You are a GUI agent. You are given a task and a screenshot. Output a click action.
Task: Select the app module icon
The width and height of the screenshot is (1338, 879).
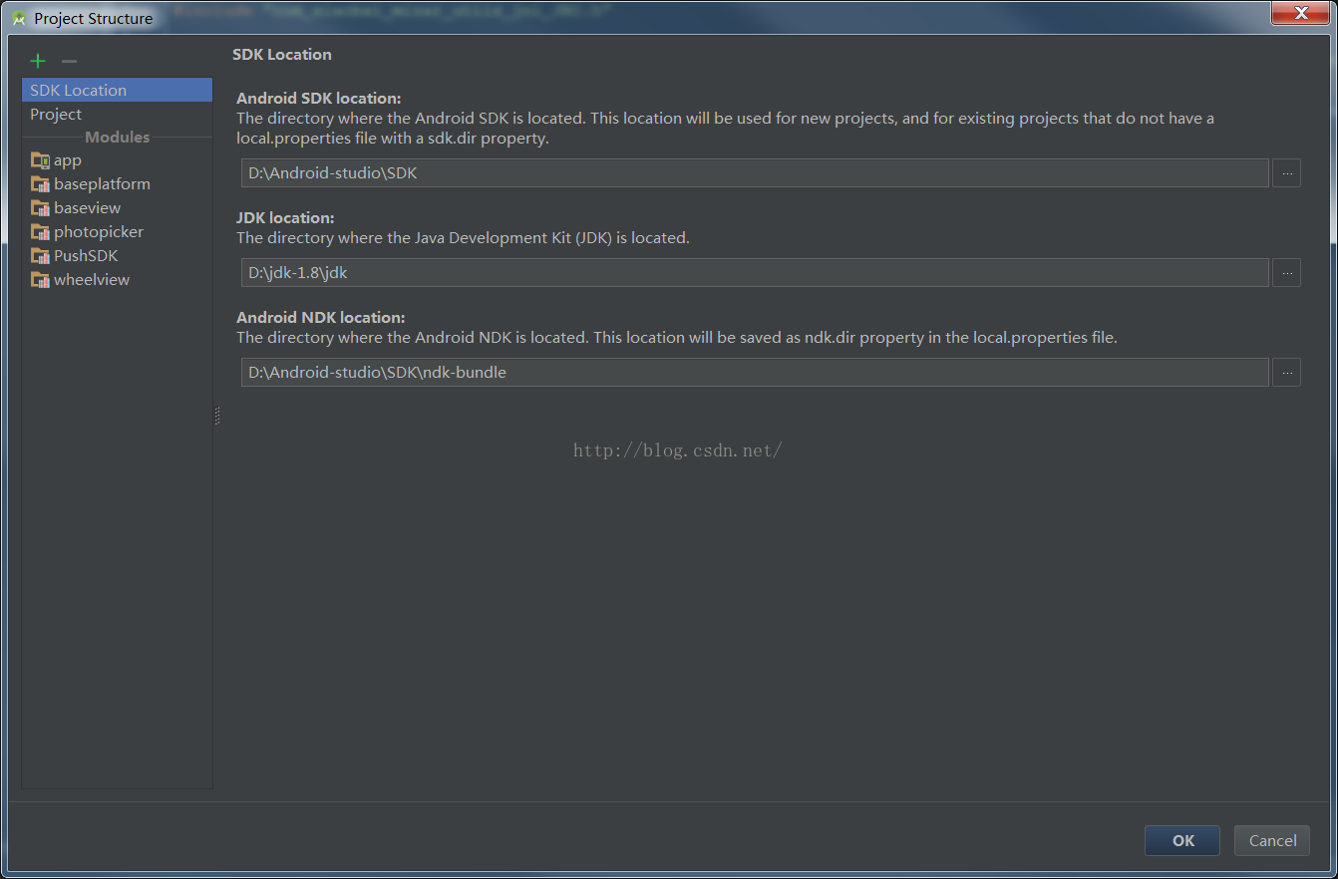tap(41, 160)
